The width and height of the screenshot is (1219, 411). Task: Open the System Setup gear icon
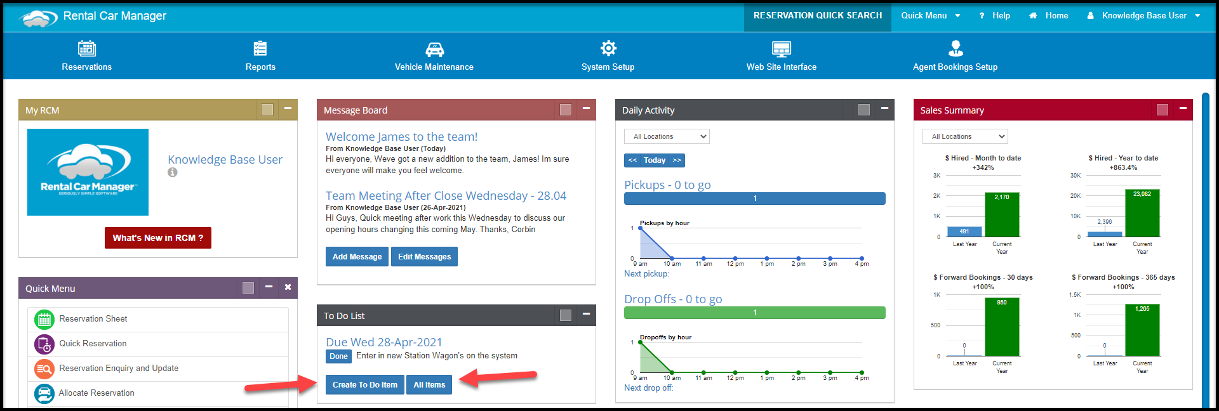(x=608, y=48)
